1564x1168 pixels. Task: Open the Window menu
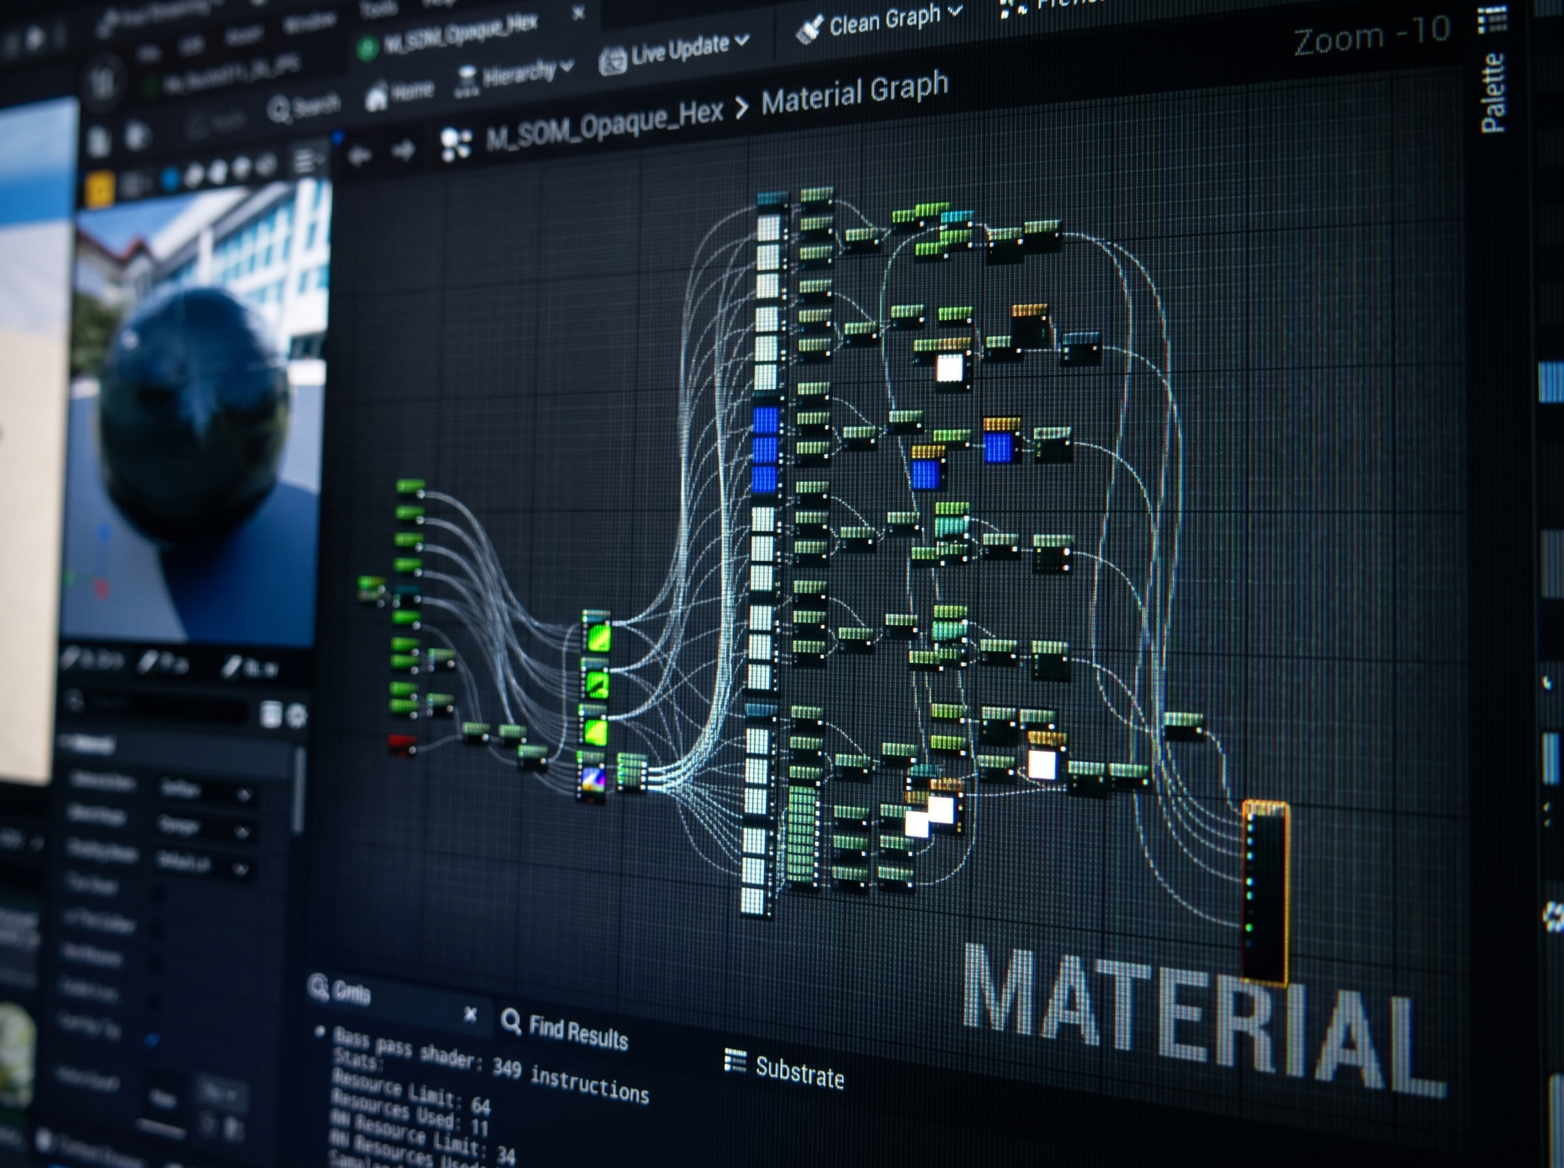click(309, 23)
